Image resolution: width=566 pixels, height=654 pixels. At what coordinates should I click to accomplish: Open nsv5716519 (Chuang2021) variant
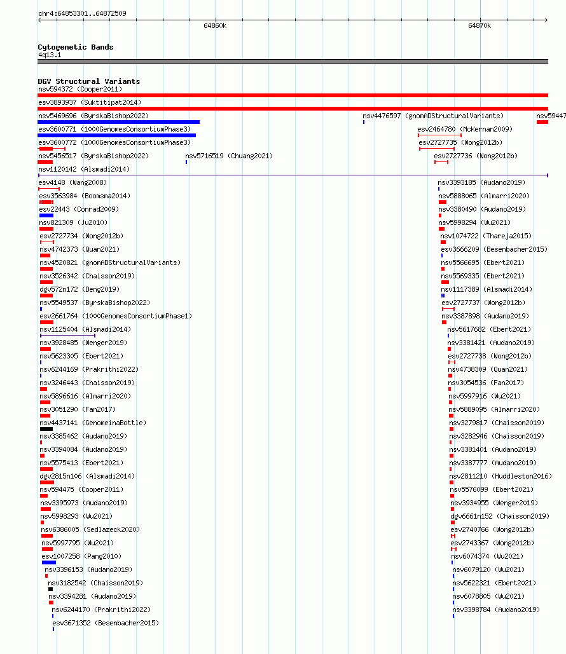(x=229, y=156)
